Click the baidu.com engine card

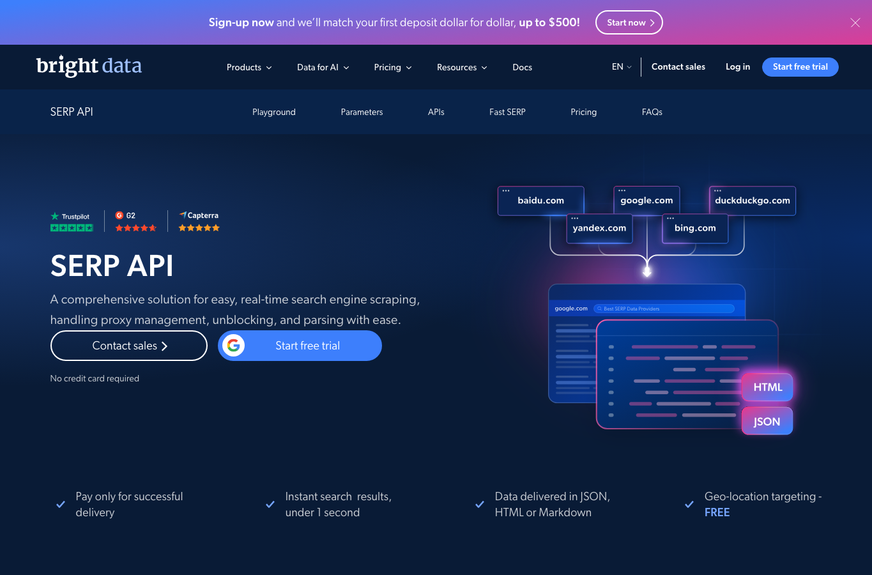coord(540,201)
